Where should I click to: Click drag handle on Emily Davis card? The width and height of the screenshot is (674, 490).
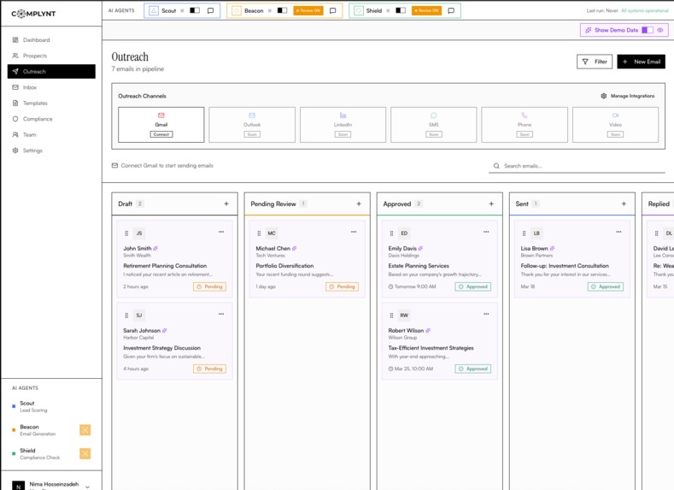[391, 233]
